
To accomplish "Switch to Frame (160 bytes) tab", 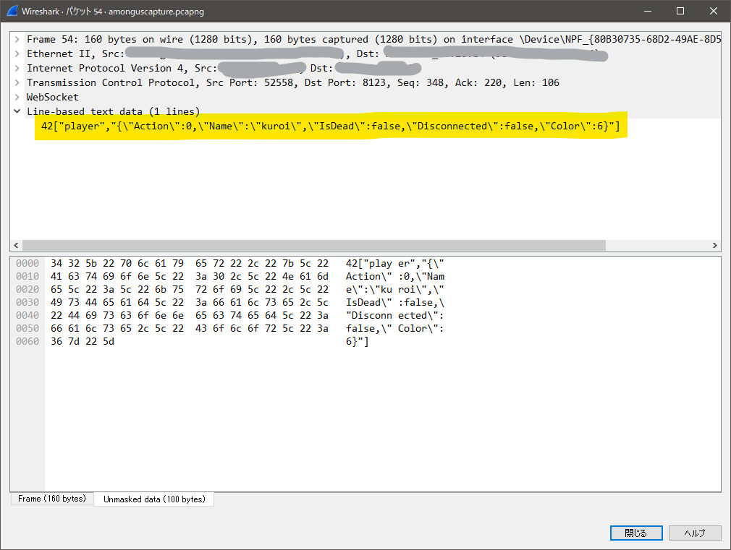I will point(51,499).
